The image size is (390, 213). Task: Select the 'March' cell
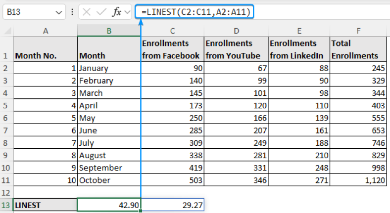109,93
